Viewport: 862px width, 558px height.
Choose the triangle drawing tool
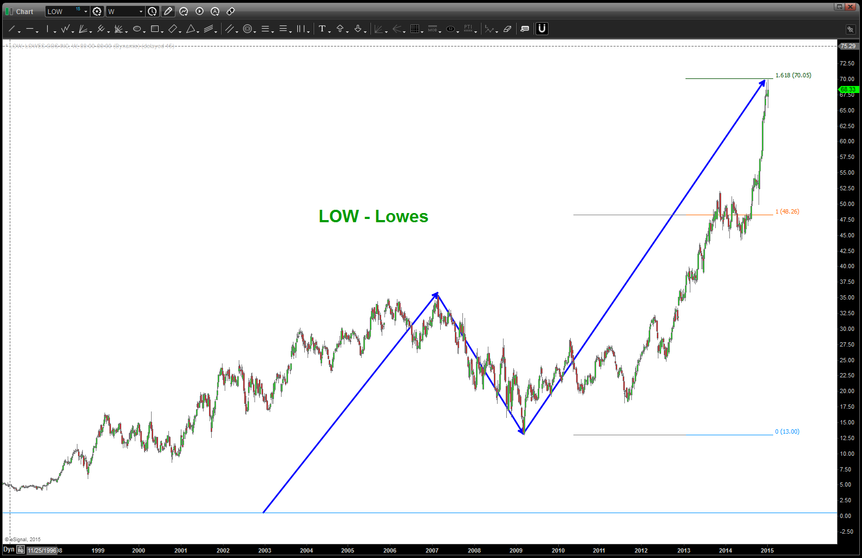191,29
